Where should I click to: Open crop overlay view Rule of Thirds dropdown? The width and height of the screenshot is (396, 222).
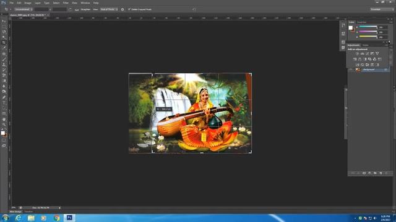point(109,9)
